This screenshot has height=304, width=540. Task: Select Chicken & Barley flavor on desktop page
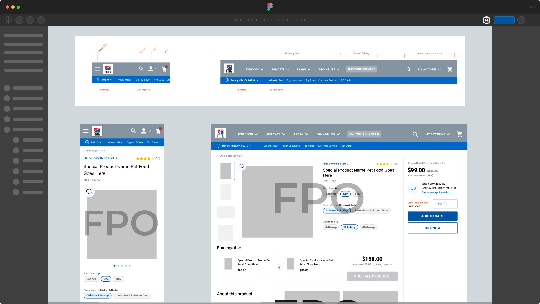click(337, 211)
